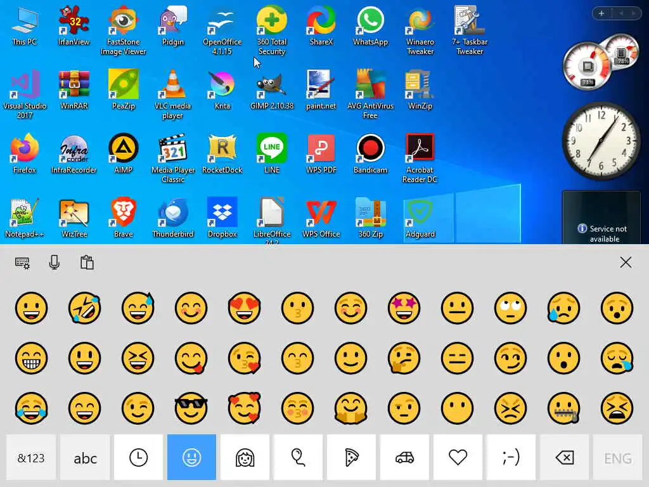Select the ShareX desktop icon
This screenshot has width=649, height=487.
point(321,25)
